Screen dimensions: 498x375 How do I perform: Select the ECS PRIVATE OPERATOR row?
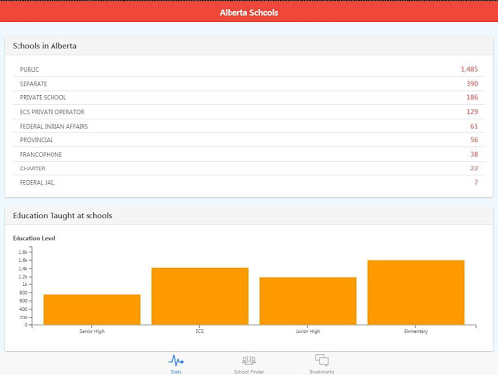pyautogui.click(x=249, y=112)
